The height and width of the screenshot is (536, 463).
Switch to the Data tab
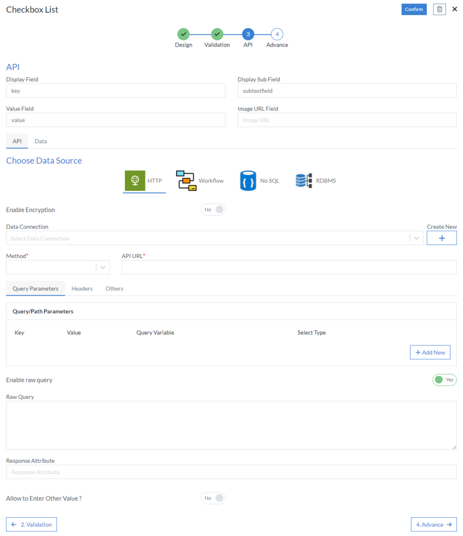click(x=41, y=141)
